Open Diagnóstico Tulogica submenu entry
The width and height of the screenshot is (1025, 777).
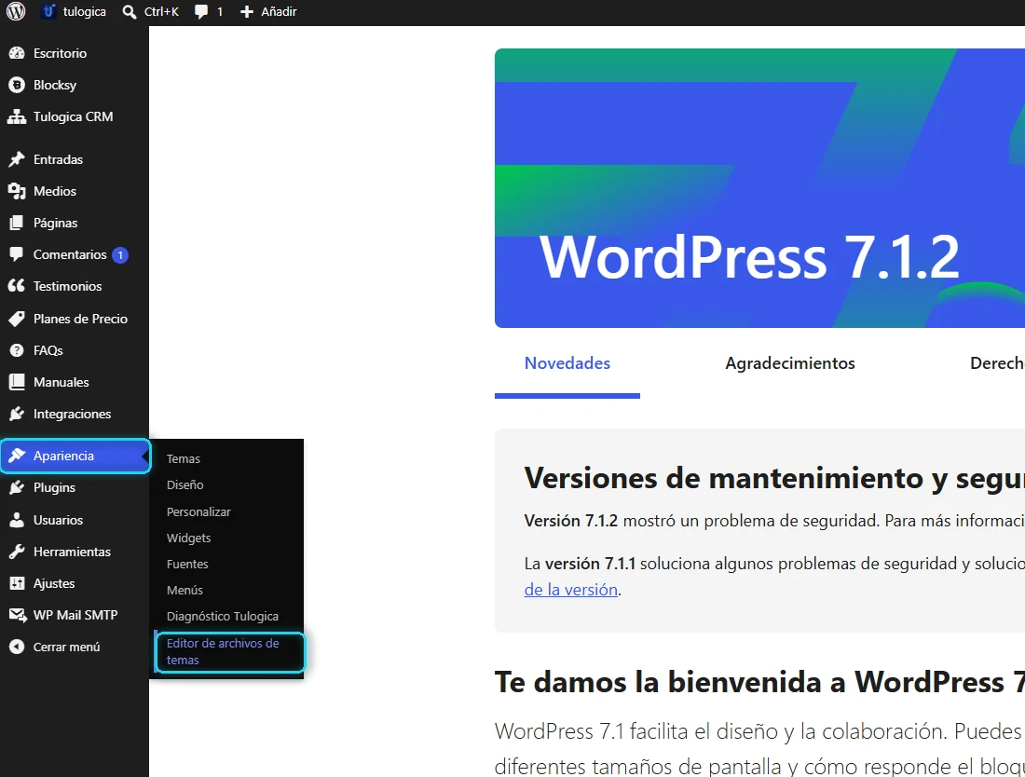(223, 616)
